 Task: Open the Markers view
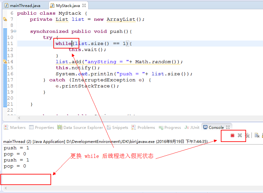tap(14, 127)
